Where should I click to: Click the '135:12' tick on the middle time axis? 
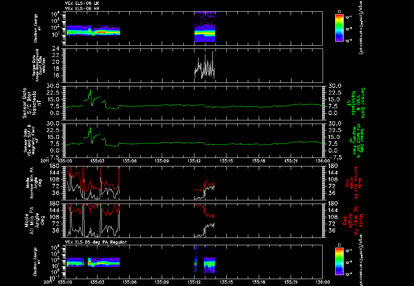click(x=194, y=161)
